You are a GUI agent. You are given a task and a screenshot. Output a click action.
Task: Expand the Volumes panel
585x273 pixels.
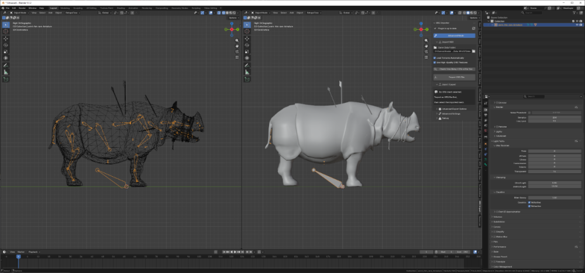[x=498, y=216]
